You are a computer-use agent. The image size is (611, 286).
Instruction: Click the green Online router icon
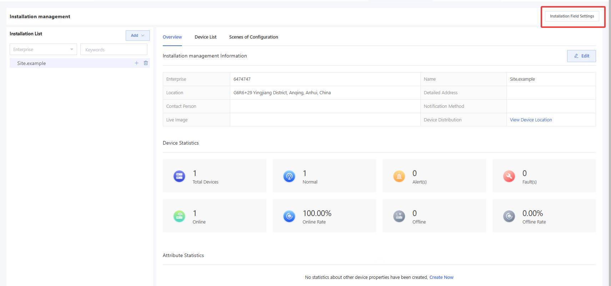tap(179, 216)
